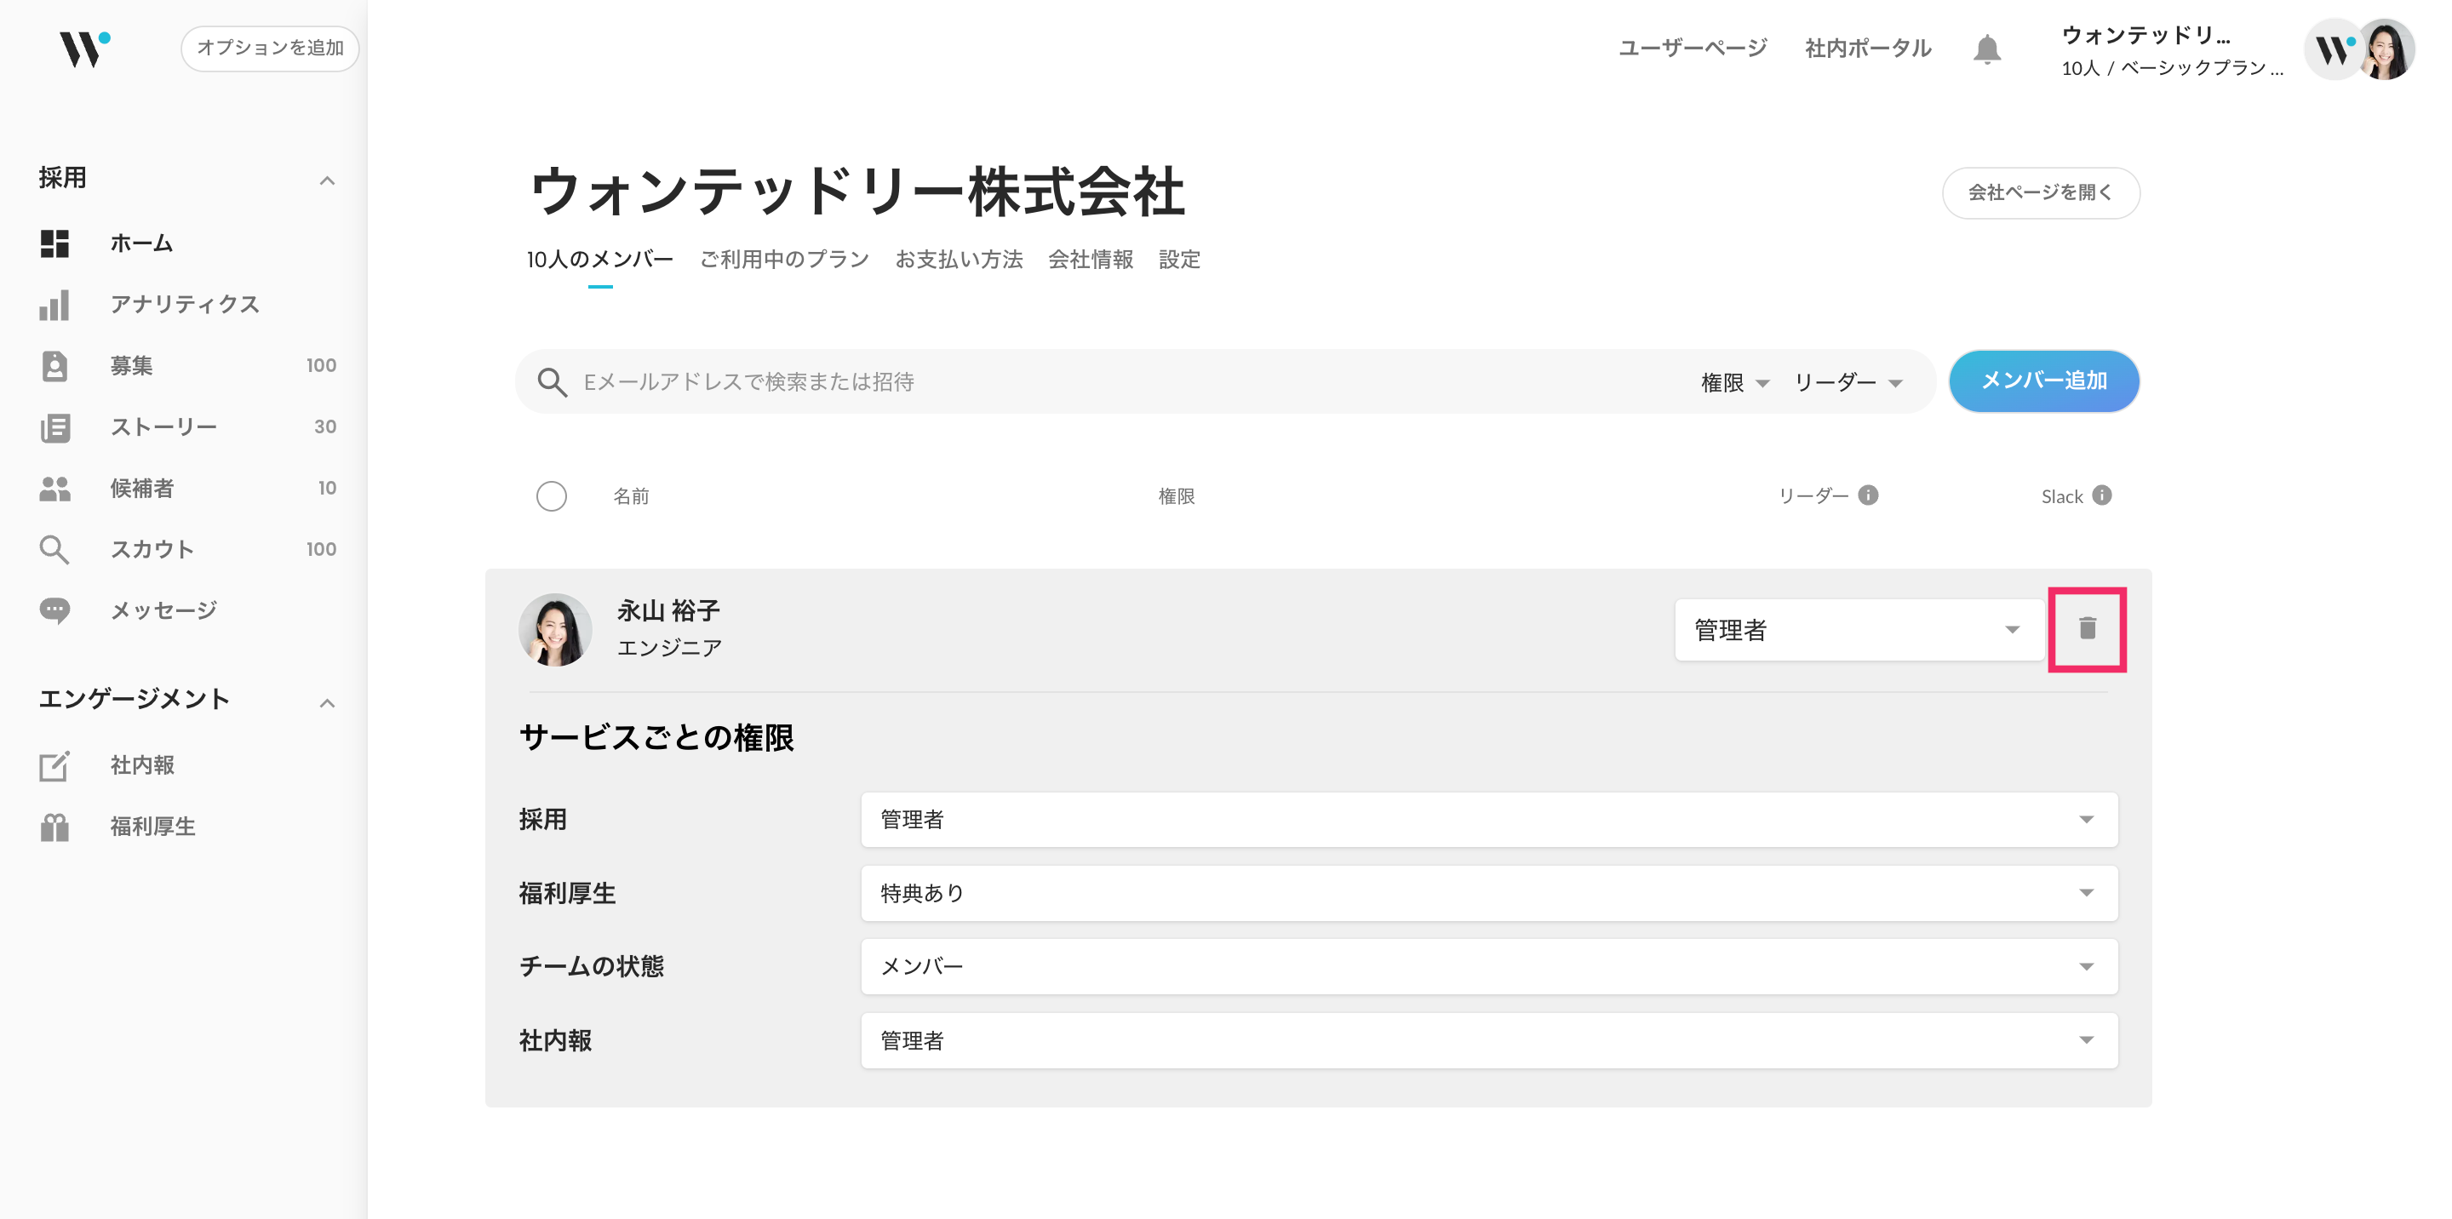Open the notification bell
Screen dimensions: 2452x1219
1986,49
